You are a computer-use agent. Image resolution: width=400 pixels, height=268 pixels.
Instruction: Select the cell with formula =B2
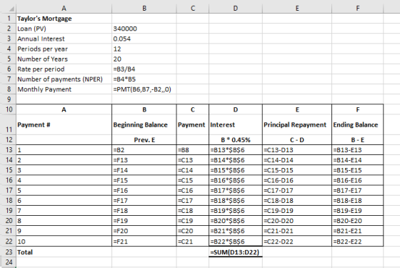[x=144, y=150]
